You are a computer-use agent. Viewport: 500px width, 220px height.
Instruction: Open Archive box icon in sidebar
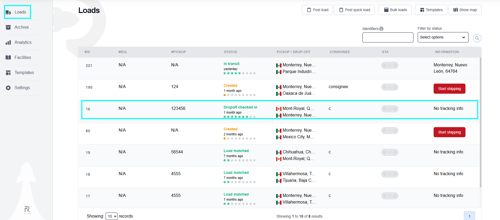(x=8, y=27)
